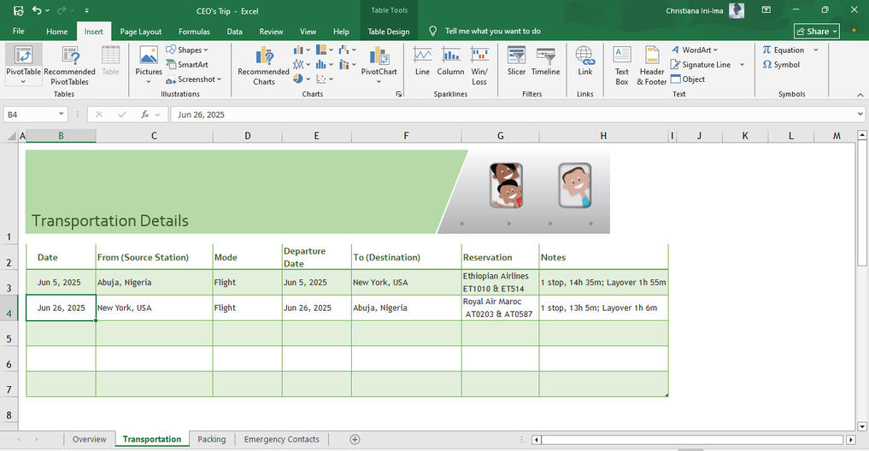The width and height of the screenshot is (869, 451).
Task: Click the Select All corner button
Action: click(x=10, y=136)
